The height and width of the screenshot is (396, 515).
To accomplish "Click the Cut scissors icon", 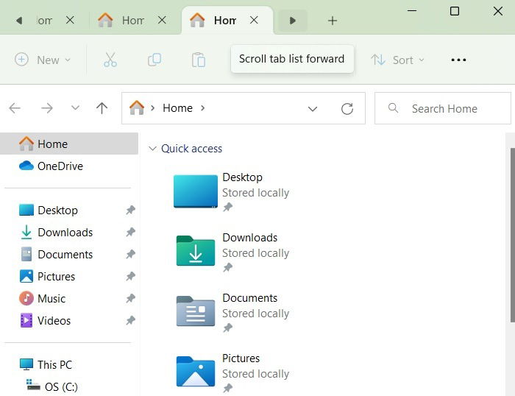I will 110,60.
